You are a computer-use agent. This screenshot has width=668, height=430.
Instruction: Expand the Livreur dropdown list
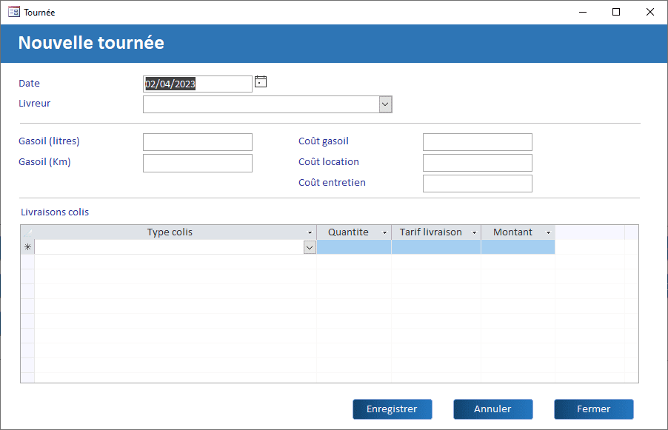tap(385, 104)
